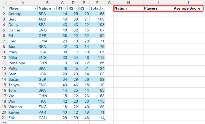The image size is (205, 124).
Task: Click the table resize handle at bottom-right corner
Action: point(104,120)
